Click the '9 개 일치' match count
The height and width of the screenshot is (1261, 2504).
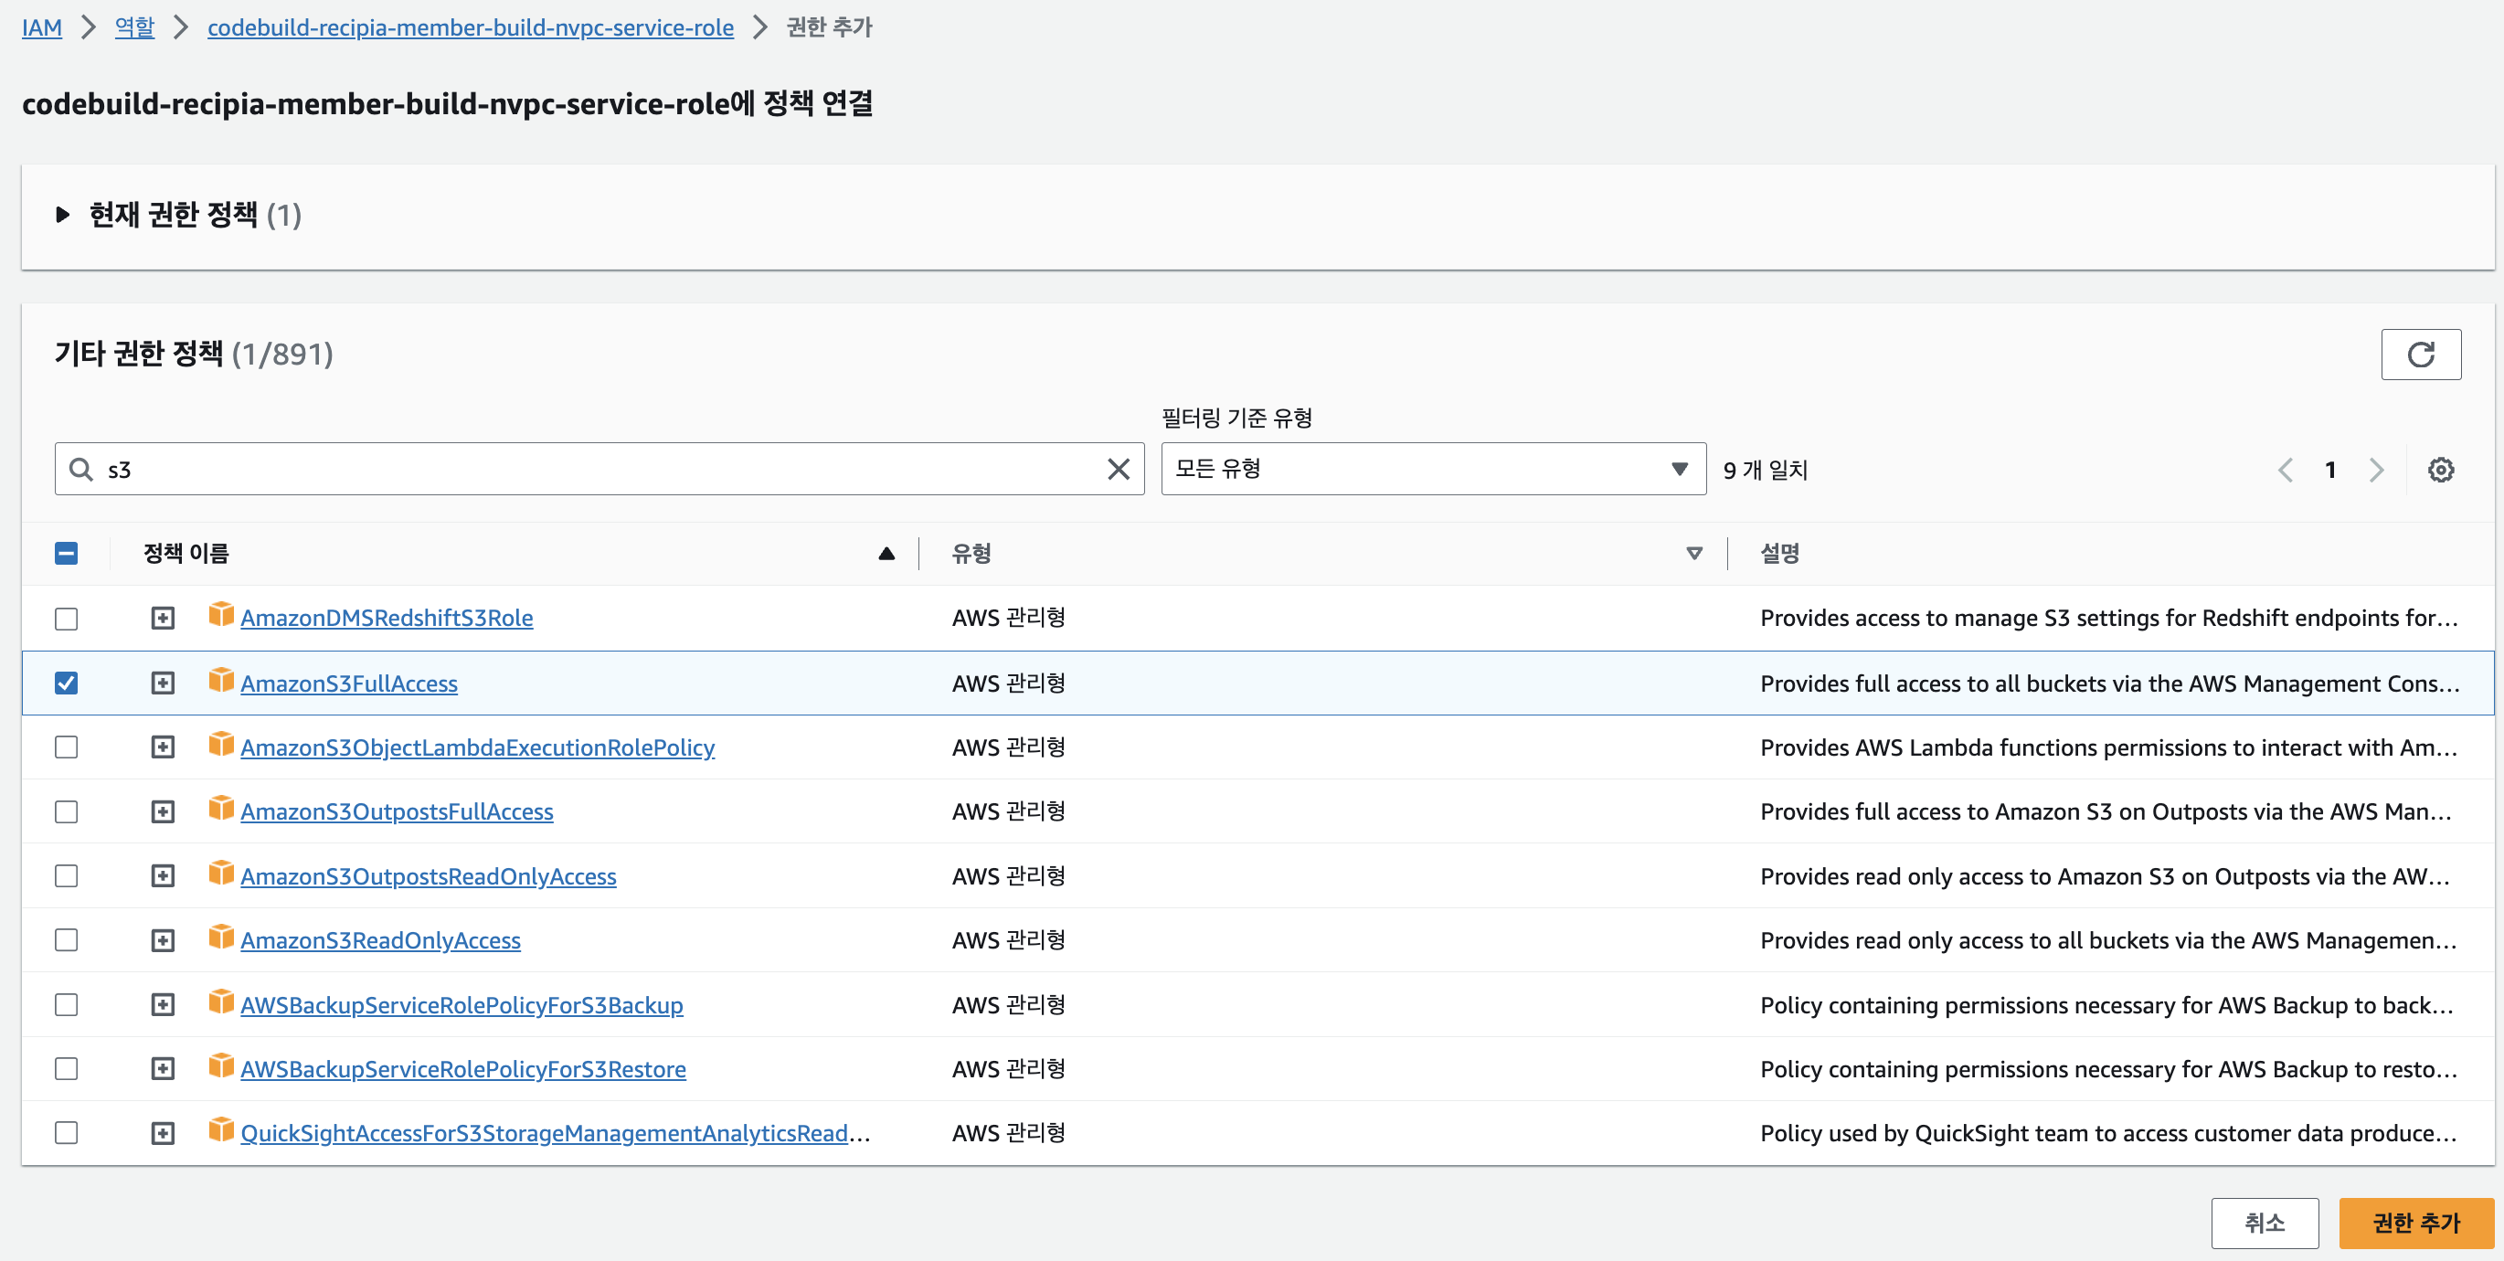[x=1766, y=471]
